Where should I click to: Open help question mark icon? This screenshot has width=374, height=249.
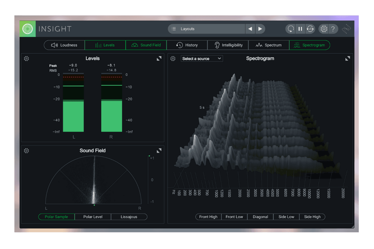click(x=333, y=29)
